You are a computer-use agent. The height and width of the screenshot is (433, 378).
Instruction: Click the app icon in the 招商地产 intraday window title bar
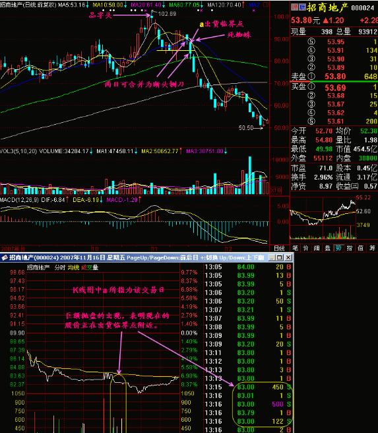pos(5,257)
